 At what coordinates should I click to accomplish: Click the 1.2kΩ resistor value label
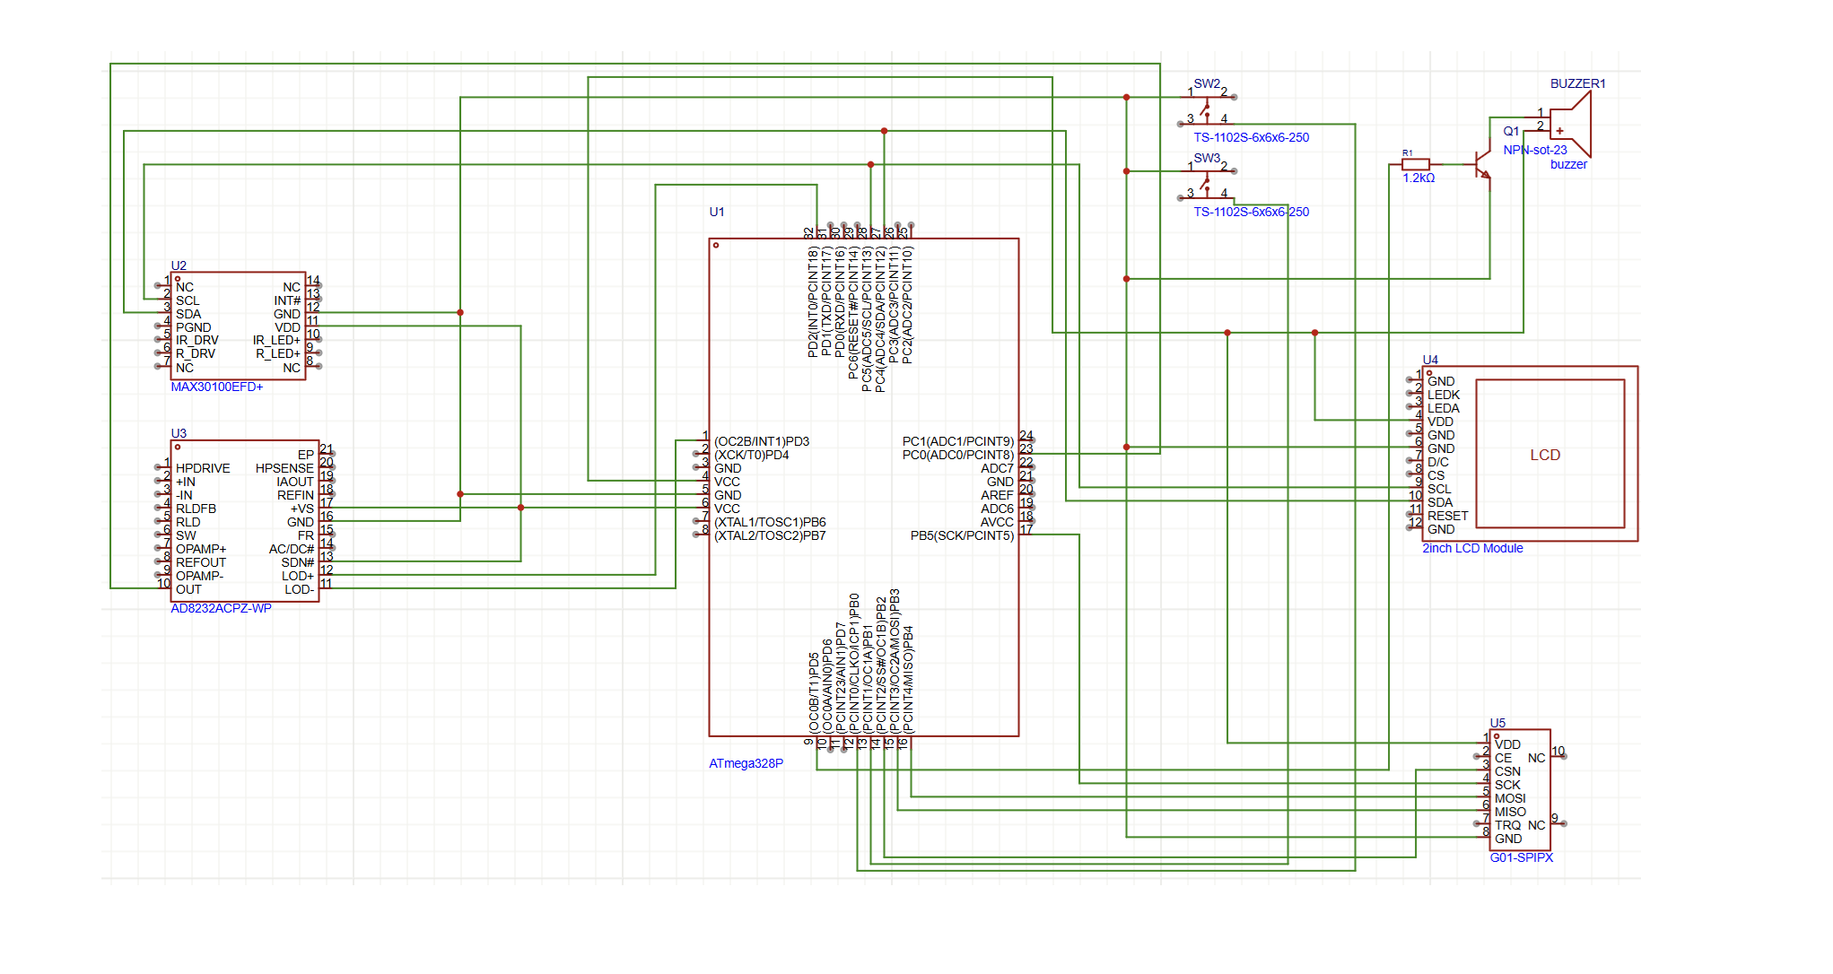(x=1418, y=178)
